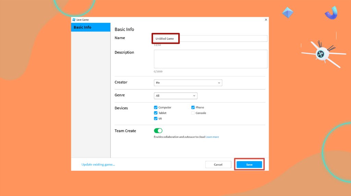Click the Name field with Untitled Game

210,39
